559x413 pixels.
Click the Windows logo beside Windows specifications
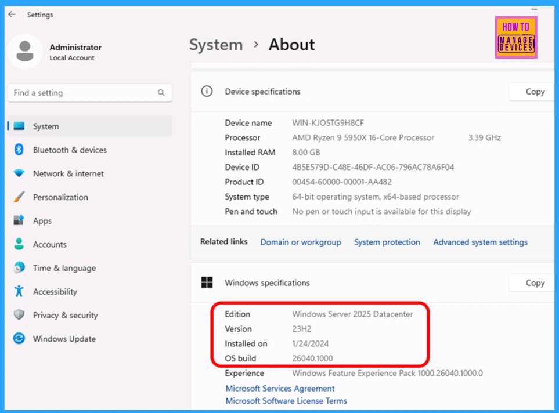coord(207,282)
